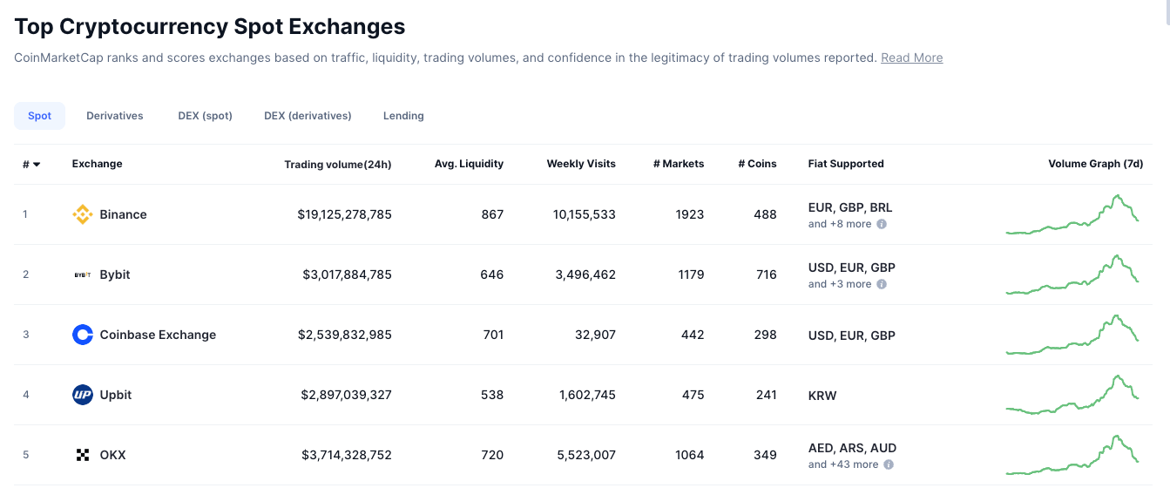Click info icon beside Bybit's +3 more

click(882, 284)
